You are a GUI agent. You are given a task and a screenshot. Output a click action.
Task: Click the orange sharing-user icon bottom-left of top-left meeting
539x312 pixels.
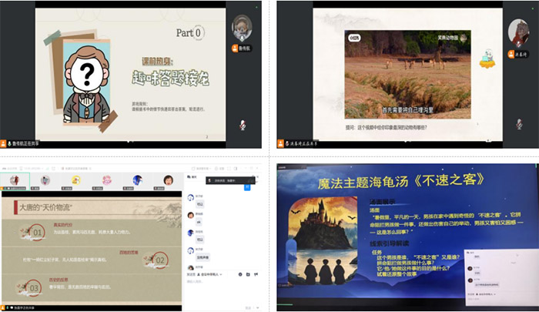[x=7, y=143]
